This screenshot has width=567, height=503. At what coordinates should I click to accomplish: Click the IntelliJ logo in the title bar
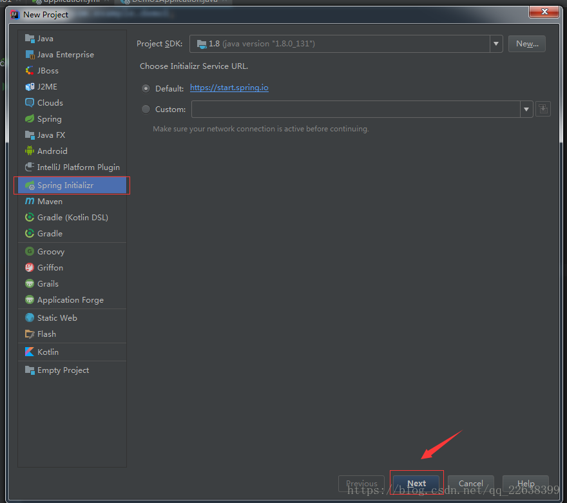15,14
